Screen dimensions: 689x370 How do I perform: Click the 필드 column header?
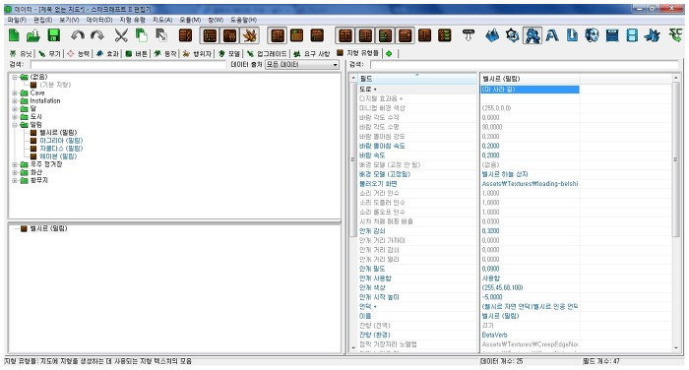coord(417,79)
